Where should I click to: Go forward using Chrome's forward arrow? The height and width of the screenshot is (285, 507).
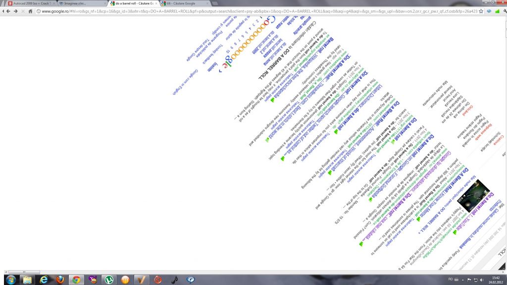[x=15, y=11]
